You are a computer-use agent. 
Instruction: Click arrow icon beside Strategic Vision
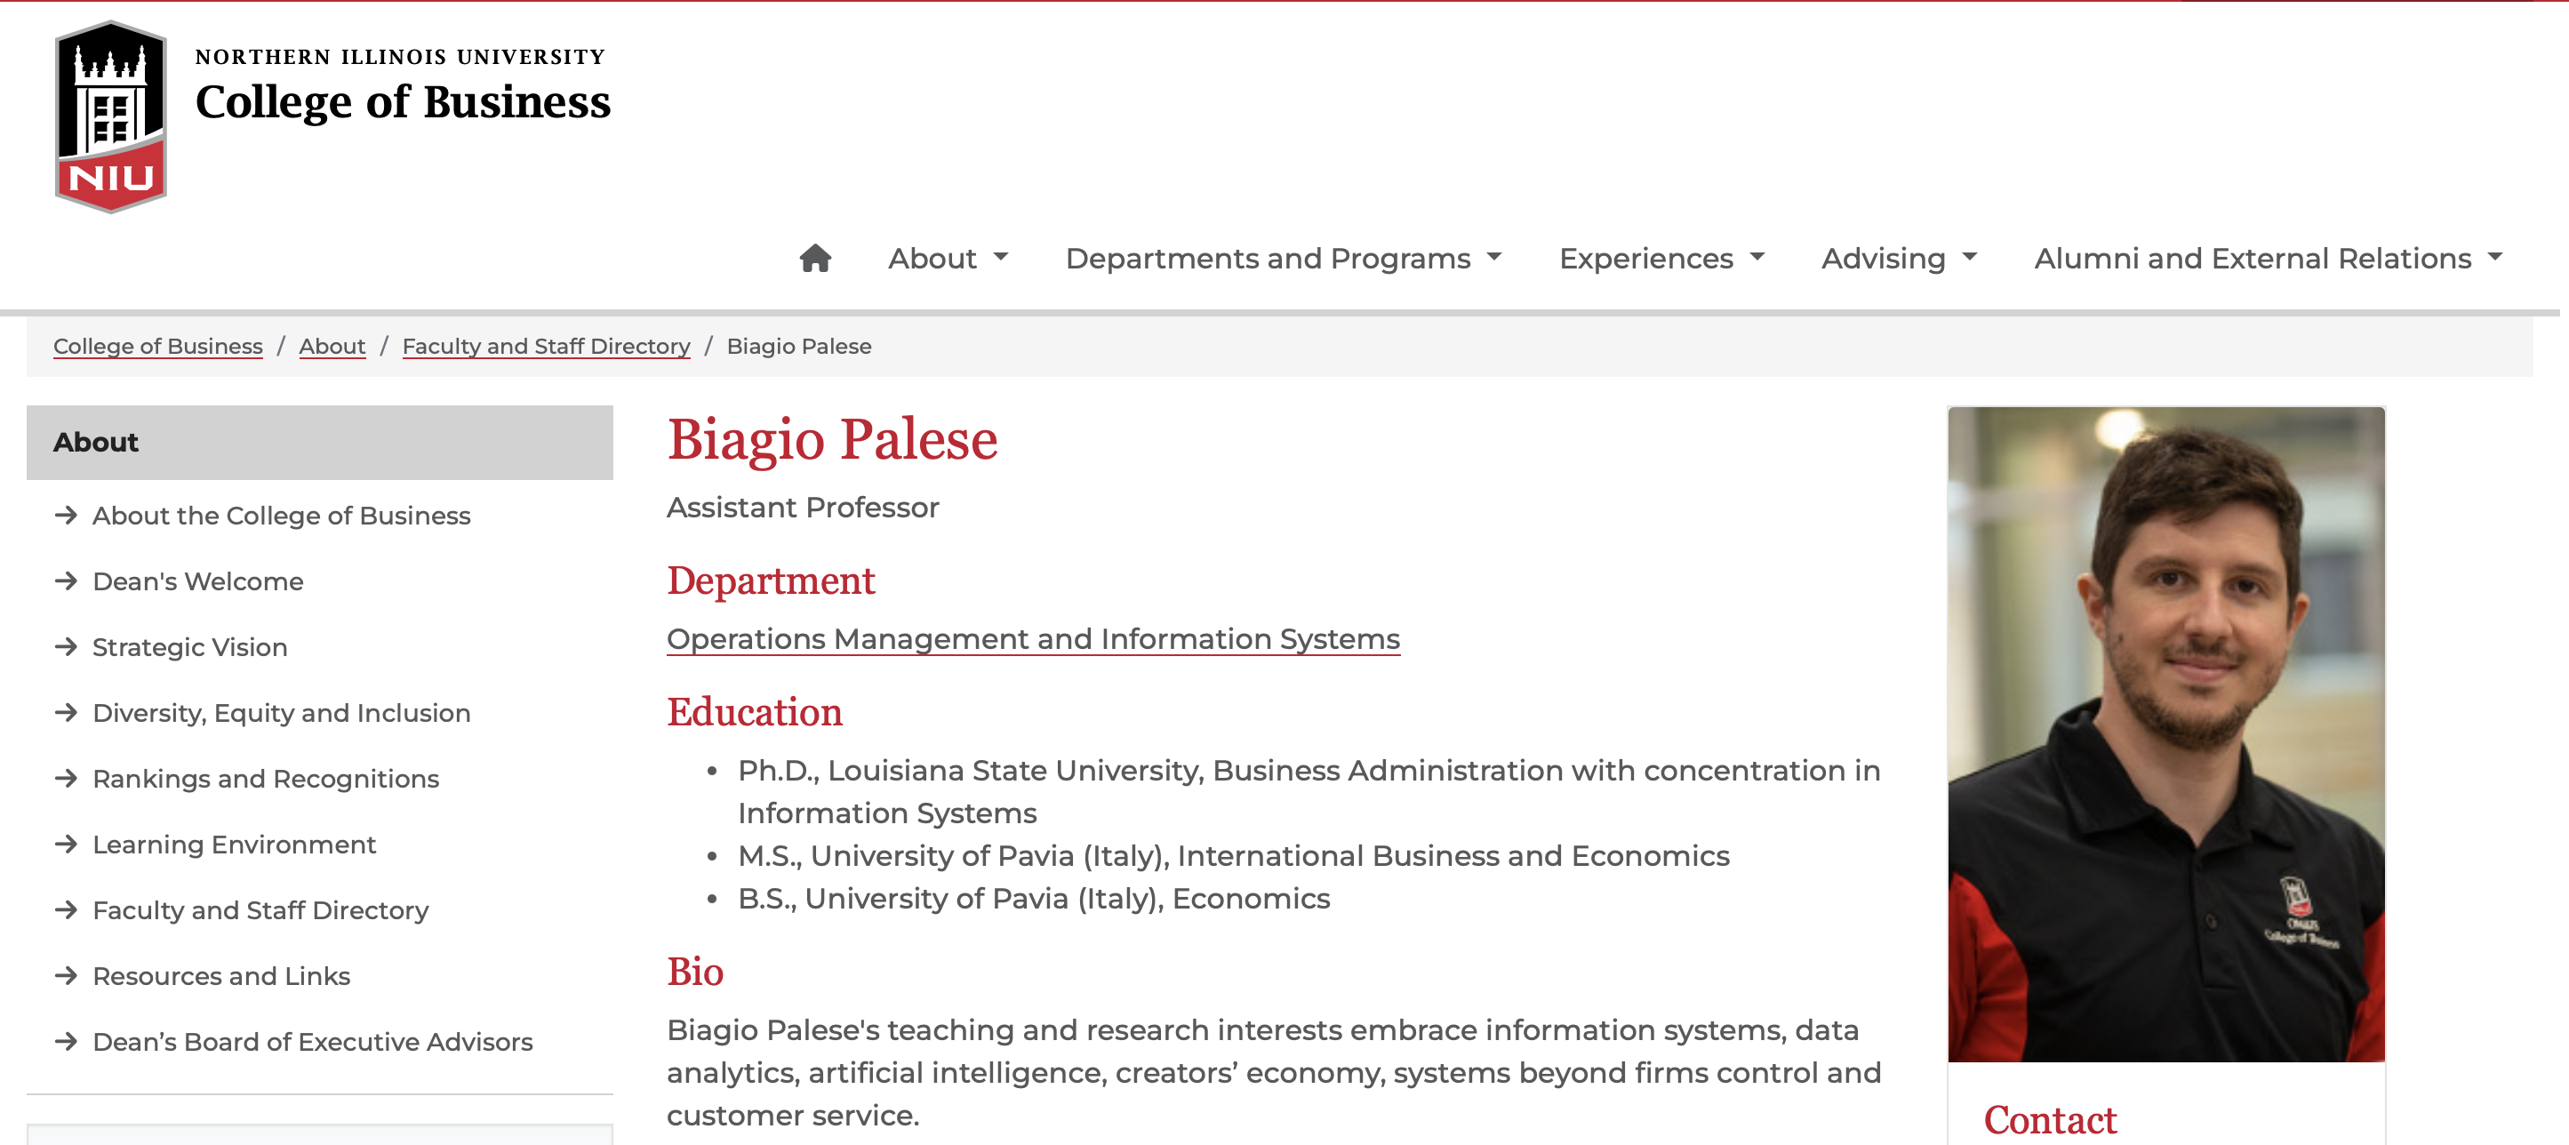66,647
